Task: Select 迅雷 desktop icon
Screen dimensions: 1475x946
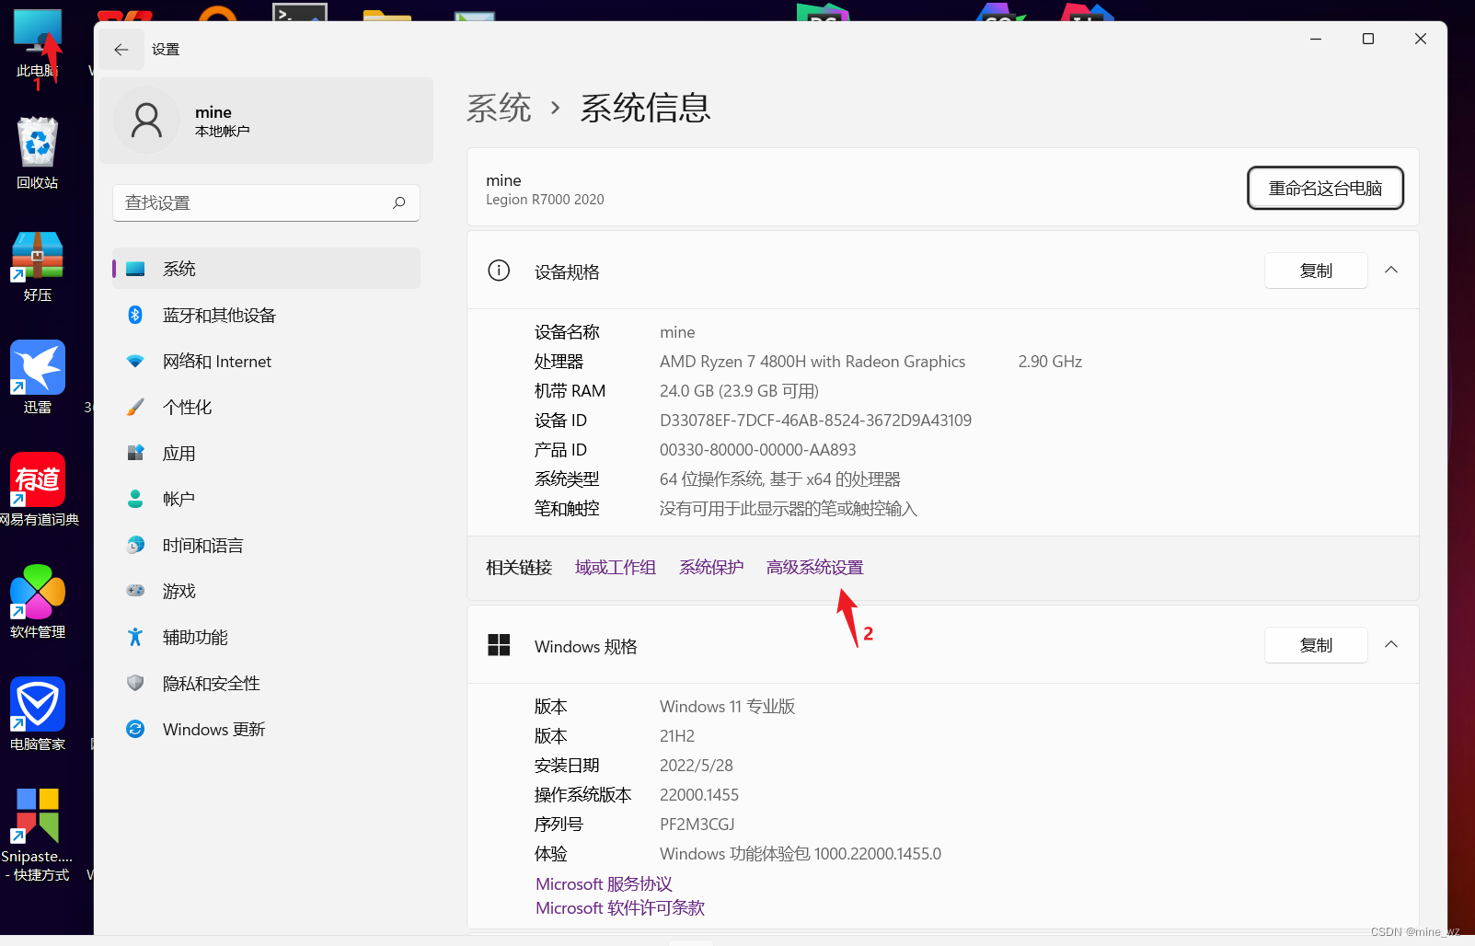Action: pos(38,378)
